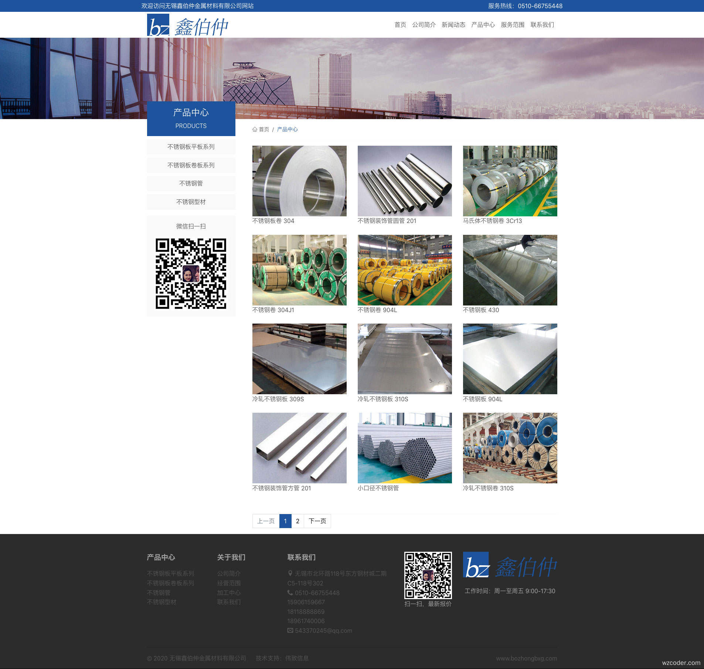This screenshot has height=669, width=704.
Task: Click the 马氏体不锈钢卷 3Cr13 product title
Action: tap(492, 221)
